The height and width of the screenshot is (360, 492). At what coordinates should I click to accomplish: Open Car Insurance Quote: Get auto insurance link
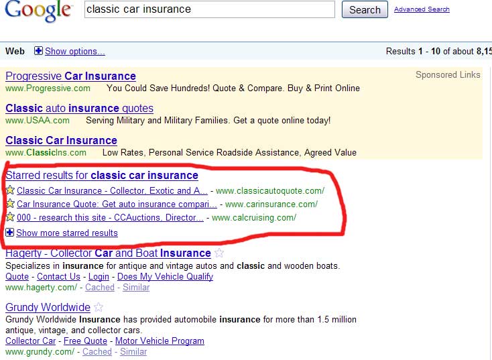pos(117,204)
